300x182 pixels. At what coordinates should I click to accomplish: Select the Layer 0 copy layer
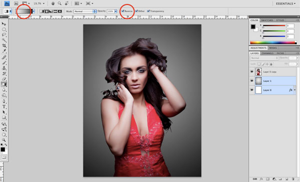(275, 72)
